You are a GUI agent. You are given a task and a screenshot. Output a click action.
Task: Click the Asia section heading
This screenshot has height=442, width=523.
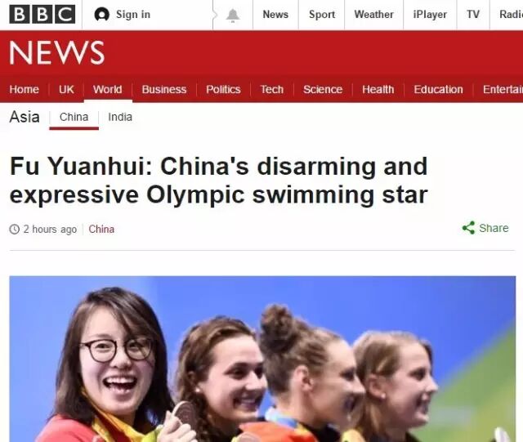coord(25,117)
